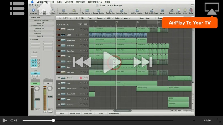
Task: Open the Screenset menu
Action: point(95,2)
